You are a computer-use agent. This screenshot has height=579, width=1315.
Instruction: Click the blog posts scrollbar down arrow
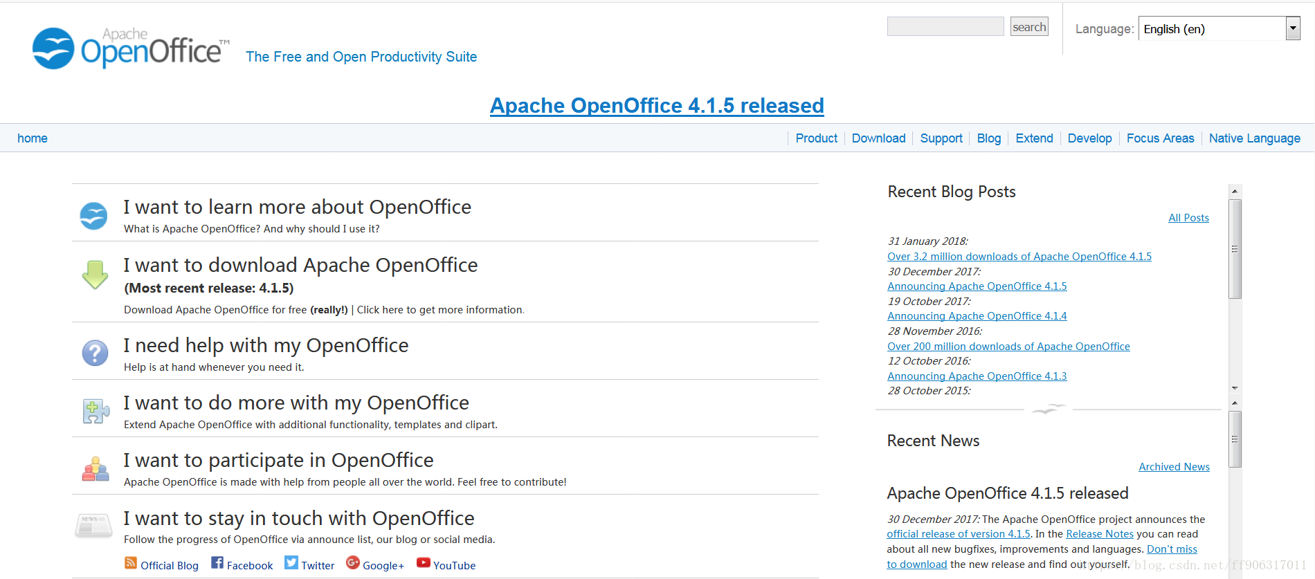pos(1235,388)
